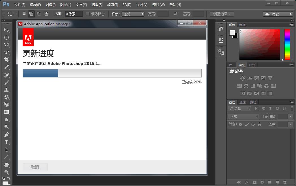Click the add layer style fx icon
Image resolution: width=296 pixels, height=186 pixels.
pos(247,182)
